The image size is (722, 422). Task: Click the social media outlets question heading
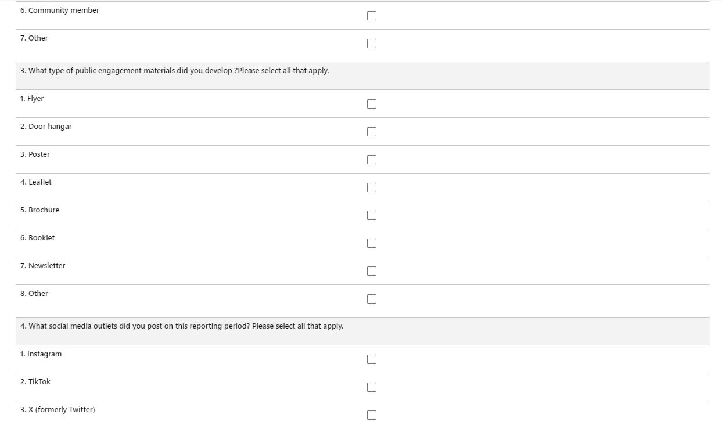181,326
